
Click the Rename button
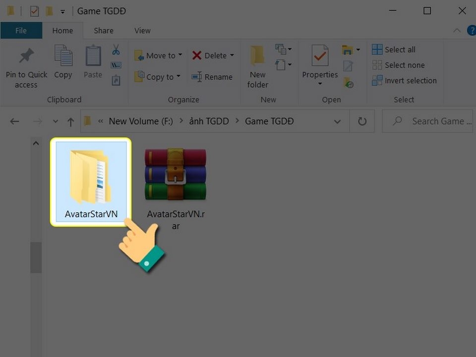[x=212, y=77]
